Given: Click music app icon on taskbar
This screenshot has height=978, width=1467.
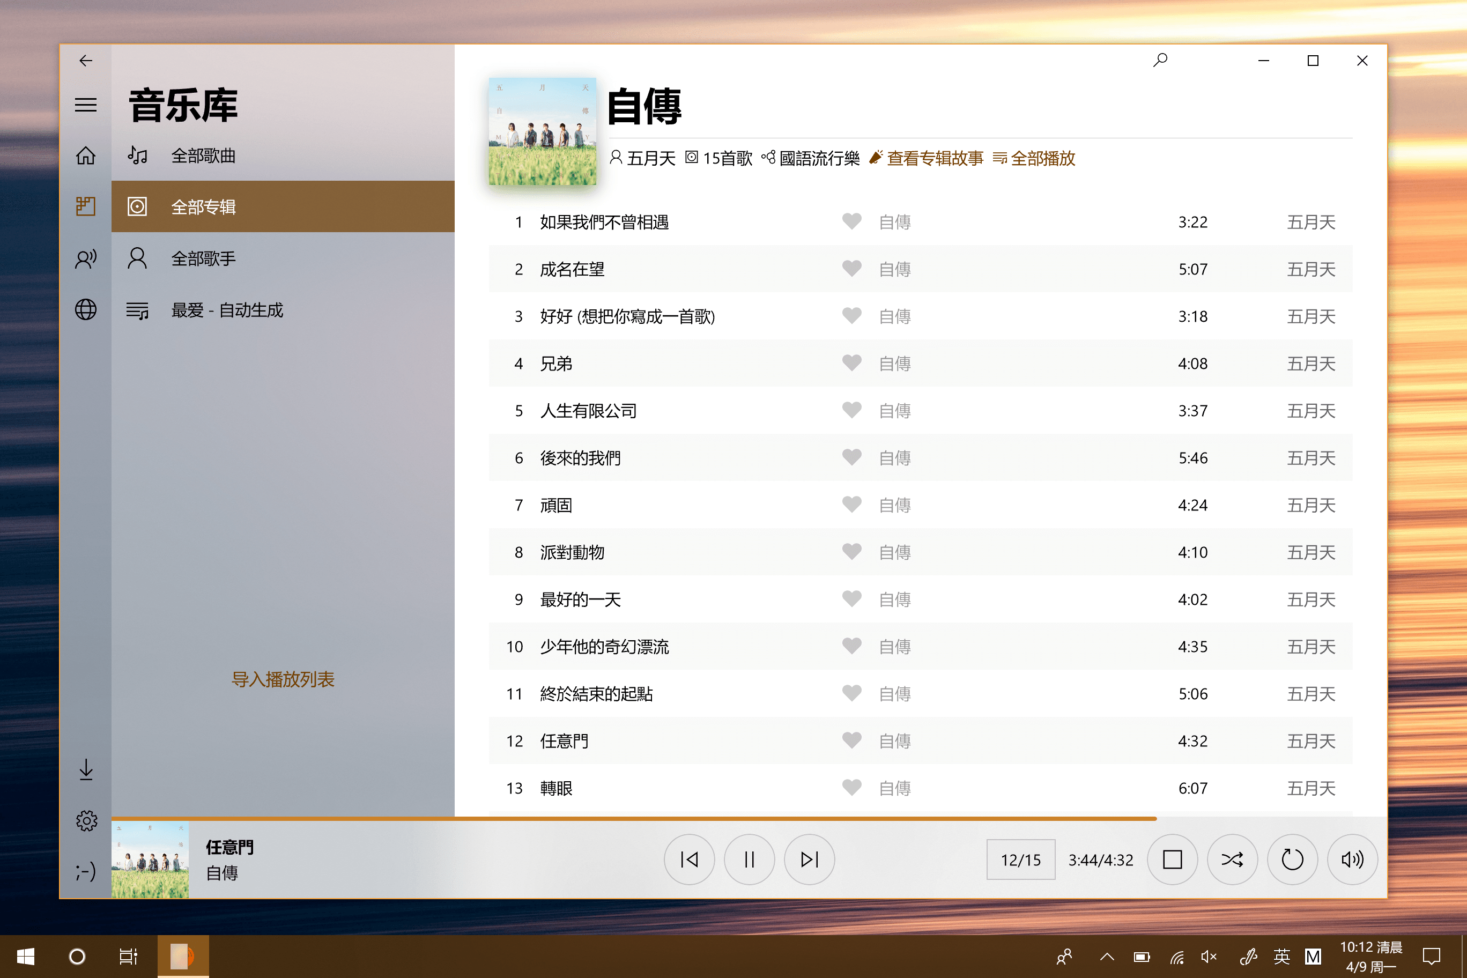Looking at the screenshot, I should tap(183, 956).
